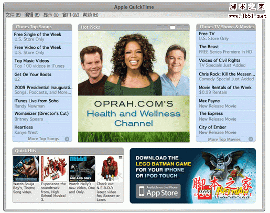
Task: Open Free Video of the Week
Action: pyautogui.click(x=42, y=50)
